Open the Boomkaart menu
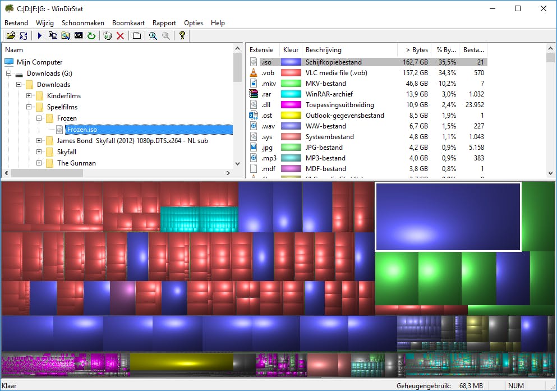Screen dimensions: 557x391 (128, 23)
